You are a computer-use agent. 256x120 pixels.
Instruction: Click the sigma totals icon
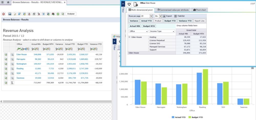(12, 83)
